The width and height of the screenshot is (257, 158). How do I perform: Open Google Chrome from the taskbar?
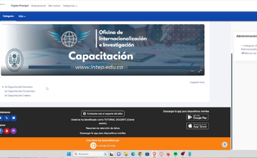[140, 154]
